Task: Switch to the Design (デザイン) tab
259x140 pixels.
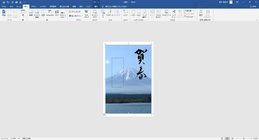Action: pos(34,7)
